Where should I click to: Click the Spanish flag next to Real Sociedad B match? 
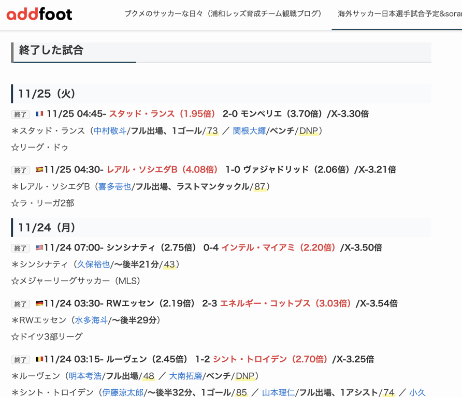click(x=39, y=170)
